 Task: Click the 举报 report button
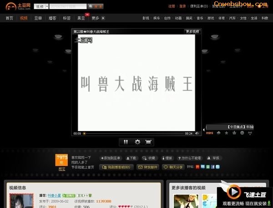[x=213, y=158]
